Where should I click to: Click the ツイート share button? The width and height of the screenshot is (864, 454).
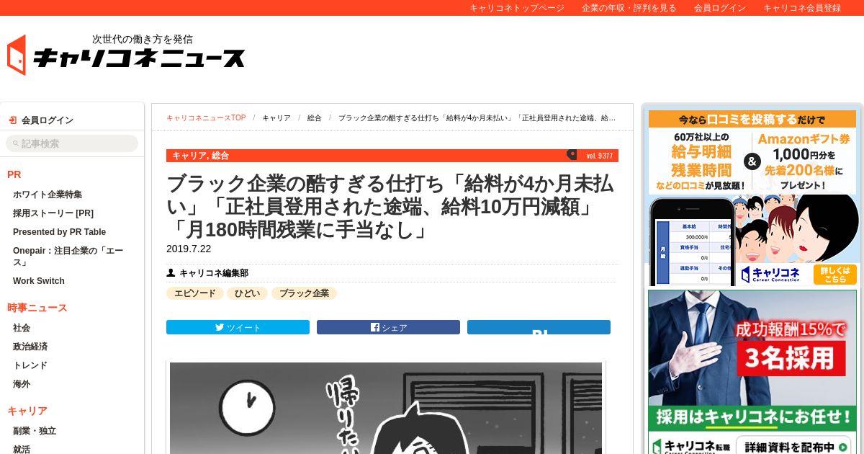coord(238,327)
